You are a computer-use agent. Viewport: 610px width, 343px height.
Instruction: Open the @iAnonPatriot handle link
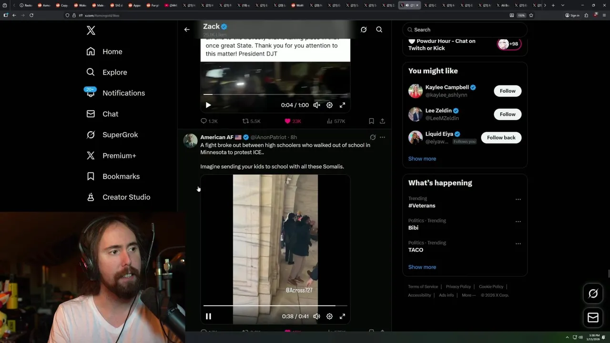(268, 137)
